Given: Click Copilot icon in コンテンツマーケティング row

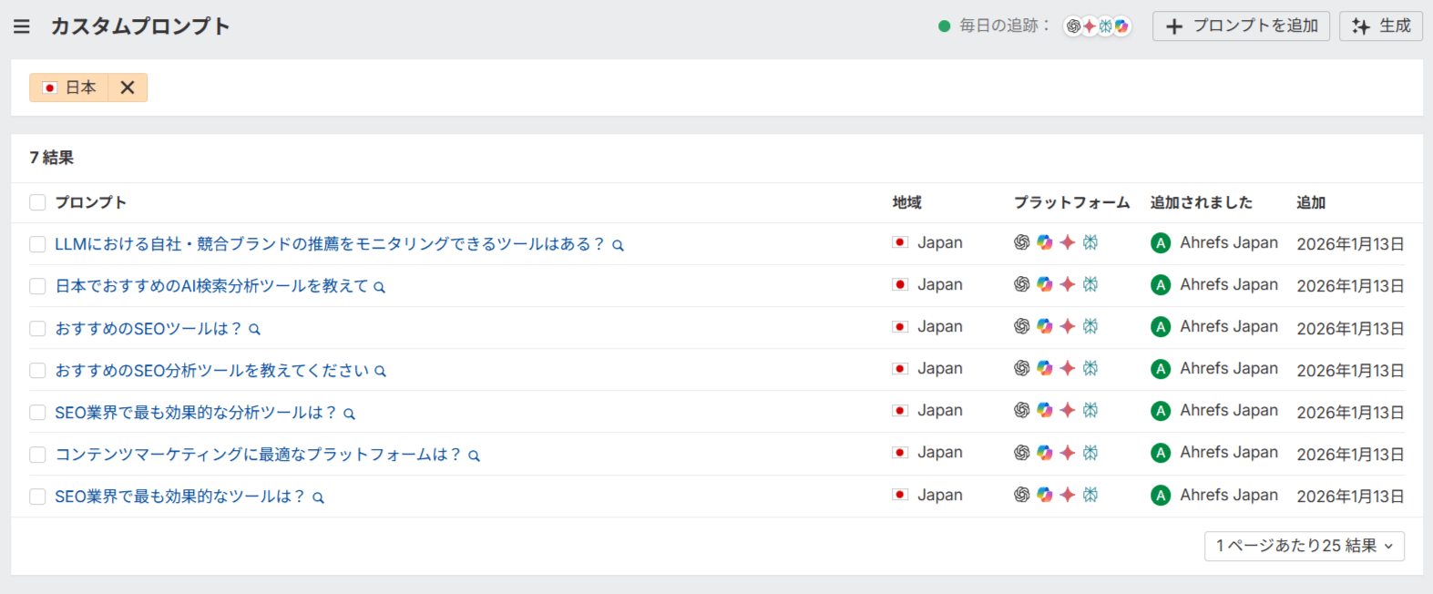Looking at the screenshot, I should [x=1045, y=452].
